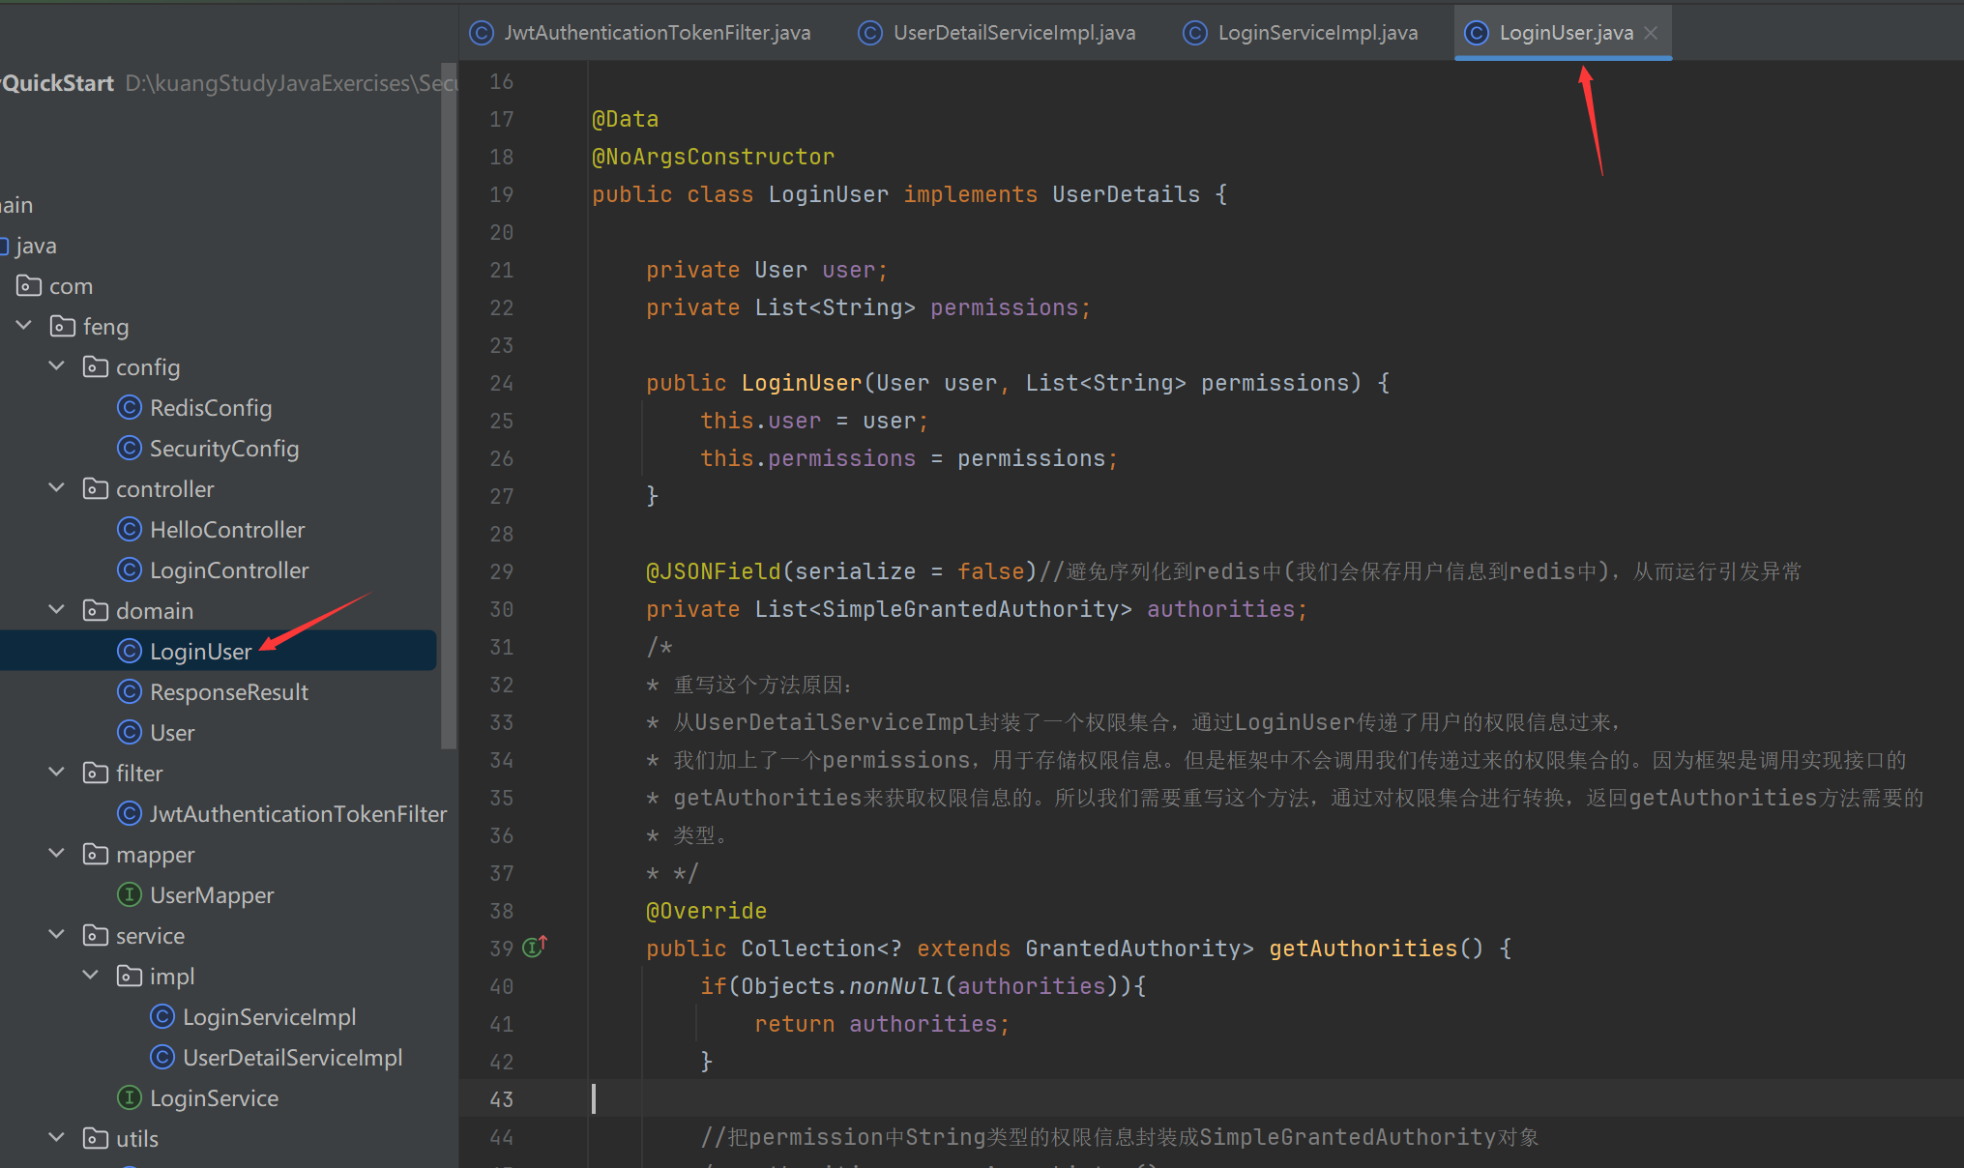
Task: Close the LoginUser.java tab
Action: (x=1652, y=33)
